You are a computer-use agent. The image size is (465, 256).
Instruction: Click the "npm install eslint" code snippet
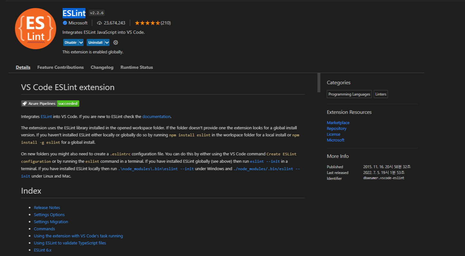(x=190, y=135)
